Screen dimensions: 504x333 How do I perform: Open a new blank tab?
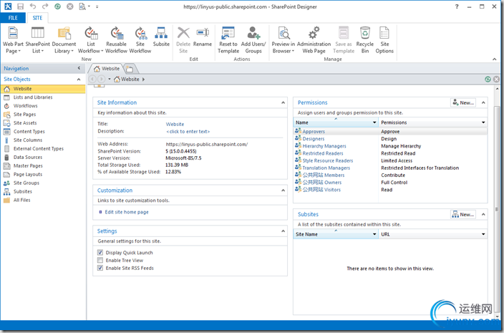tap(130, 69)
